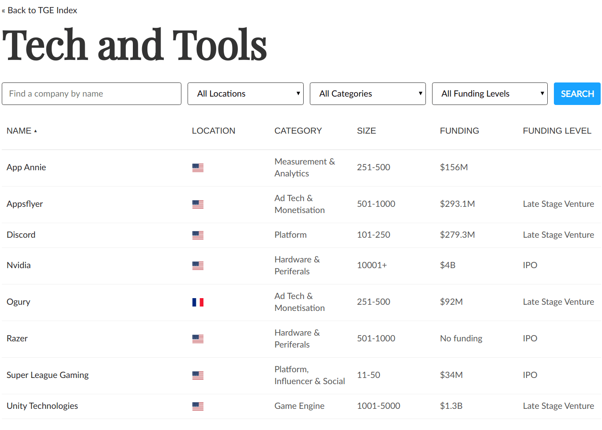Click the No funding value

point(461,339)
